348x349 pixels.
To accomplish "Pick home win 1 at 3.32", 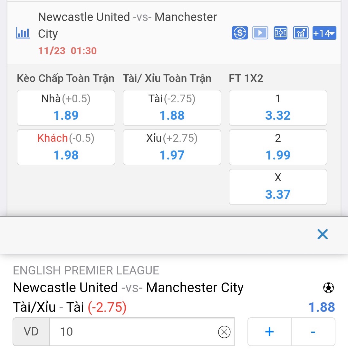I will (278, 108).
